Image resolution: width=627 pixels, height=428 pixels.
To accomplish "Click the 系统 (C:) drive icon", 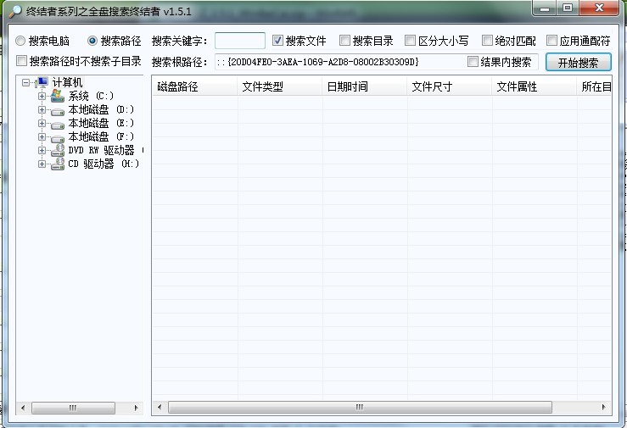I will pyautogui.click(x=58, y=96).
